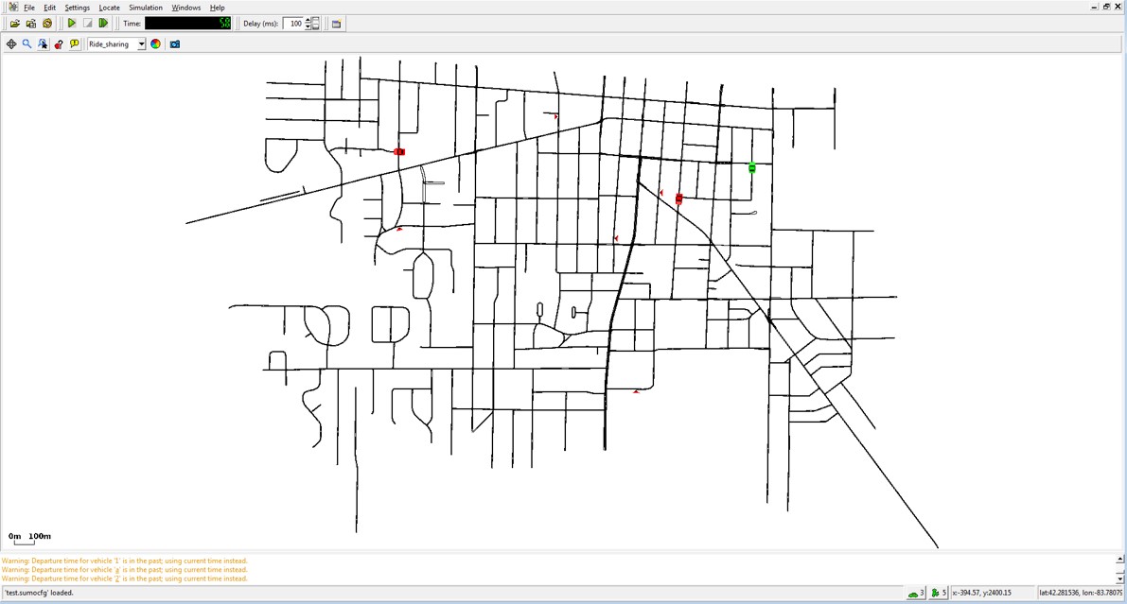Close the view window
The image size is (1127, 604).
(x=1118, y=7)
